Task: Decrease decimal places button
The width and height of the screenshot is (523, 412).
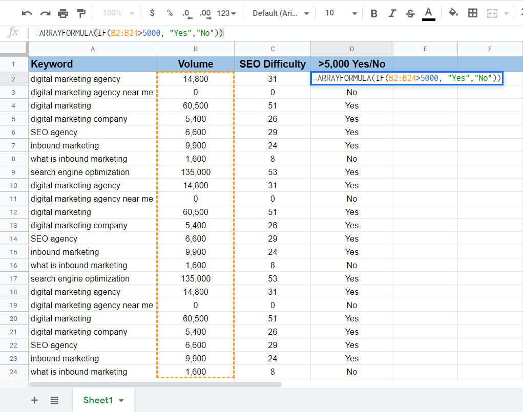Action: pyautogui.click(x=187, y=13)
